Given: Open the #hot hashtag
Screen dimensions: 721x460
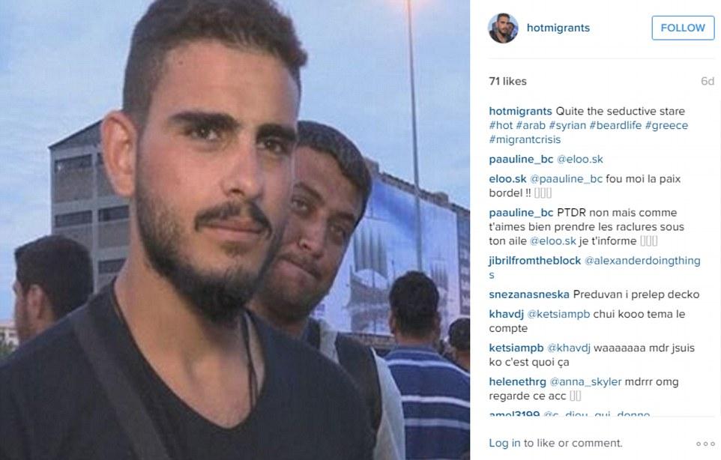Looking at the screenshot, I should pos(501,125).
